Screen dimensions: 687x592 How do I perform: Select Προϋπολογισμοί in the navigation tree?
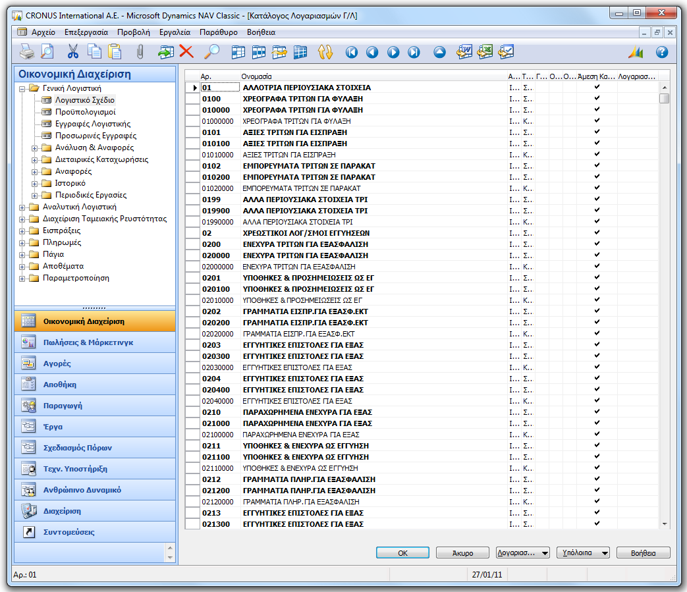(x=86, y=112)
